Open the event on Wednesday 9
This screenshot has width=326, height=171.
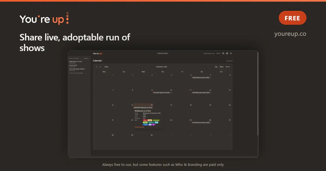(x=162, y=93)
